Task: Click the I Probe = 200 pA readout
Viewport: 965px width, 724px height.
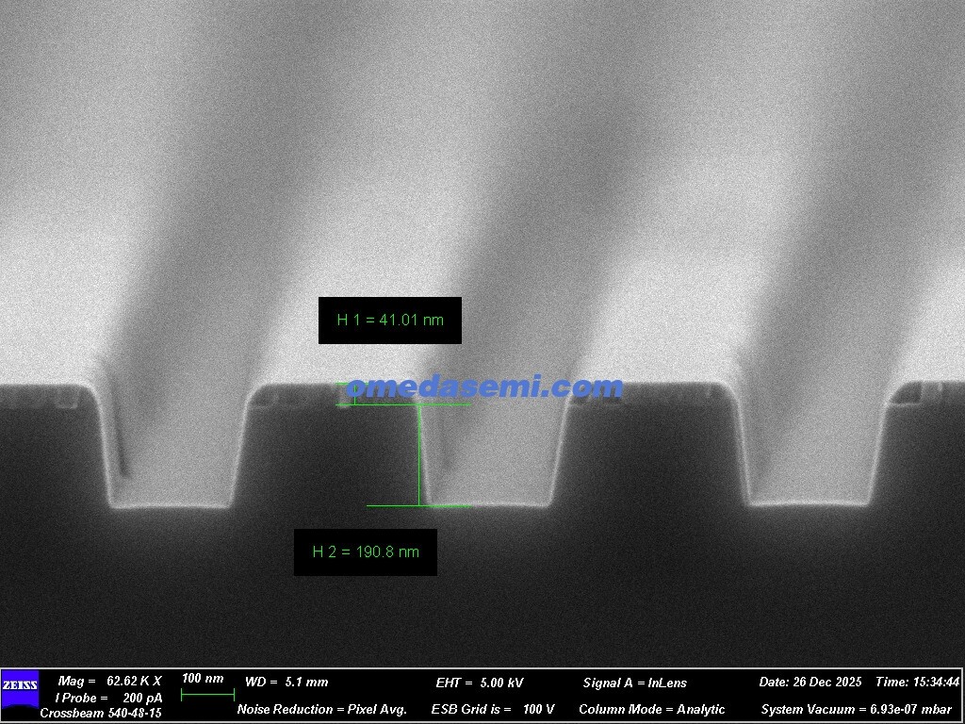Action: pos(108,698)
